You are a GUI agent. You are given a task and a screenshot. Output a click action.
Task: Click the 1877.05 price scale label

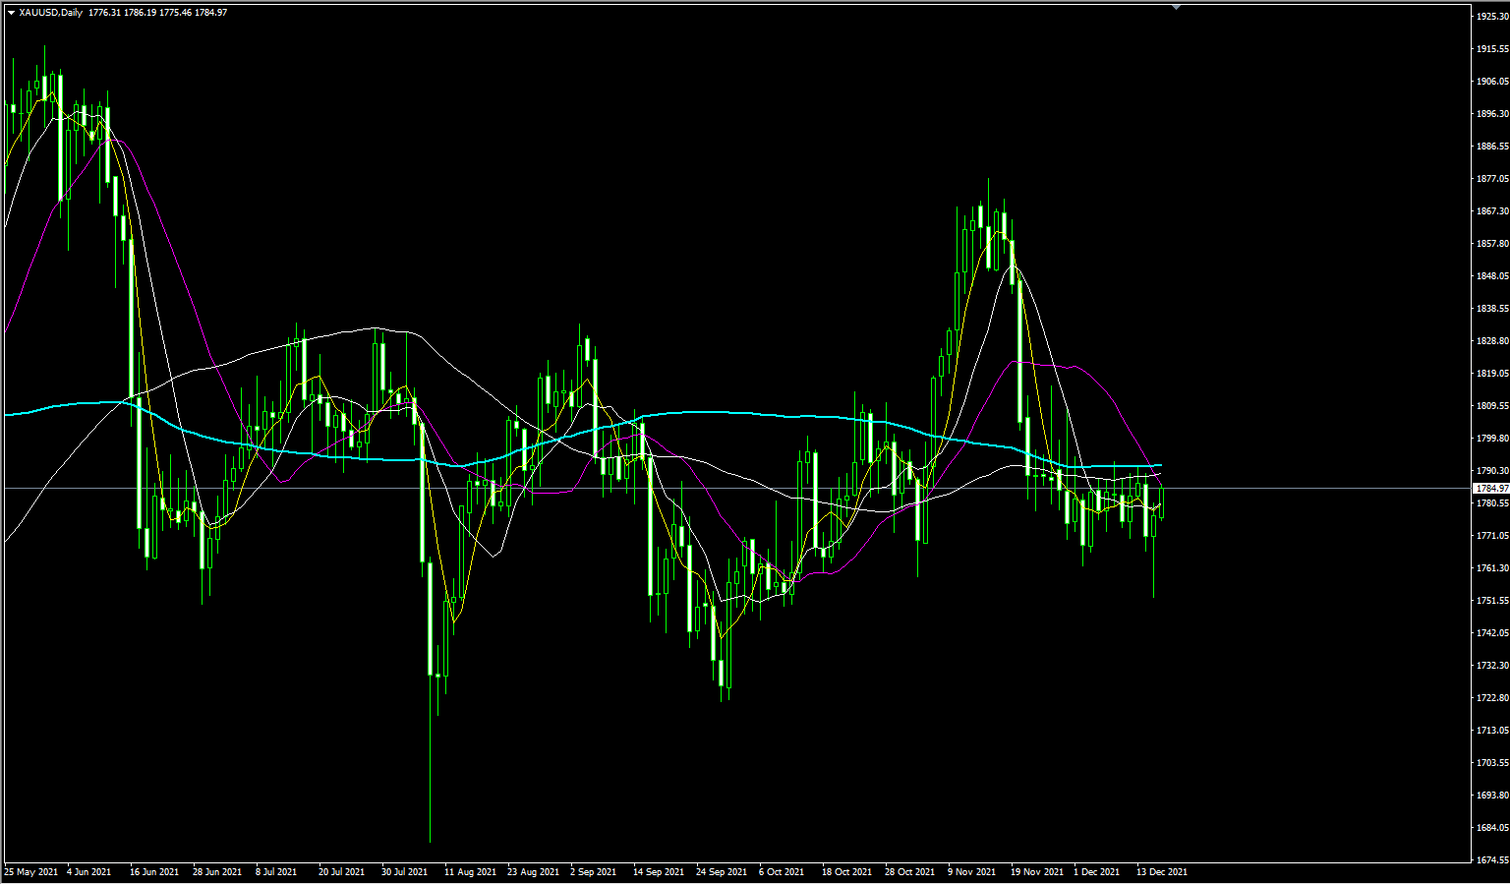point(1491,179)
